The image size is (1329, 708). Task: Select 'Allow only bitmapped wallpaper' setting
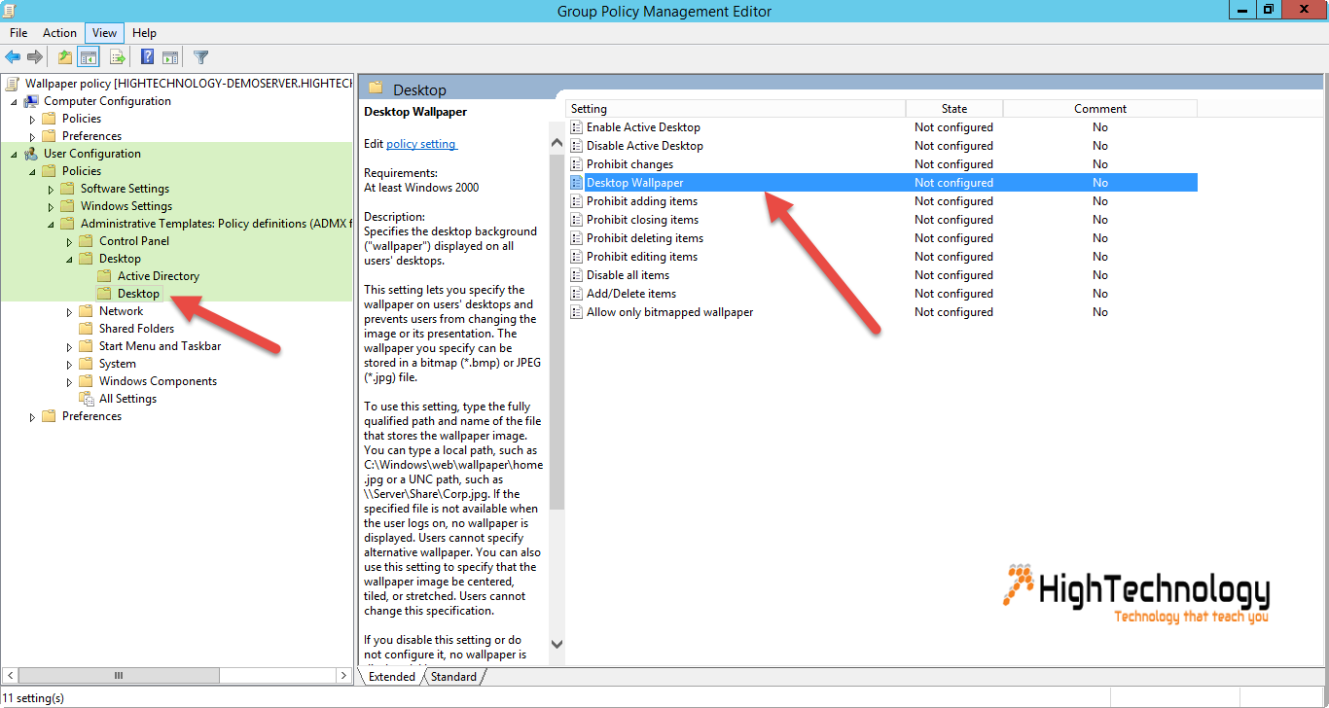(669, 312)
